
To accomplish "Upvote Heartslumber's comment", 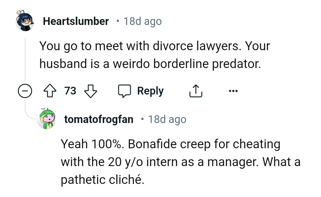I will (x=50, y=91).
